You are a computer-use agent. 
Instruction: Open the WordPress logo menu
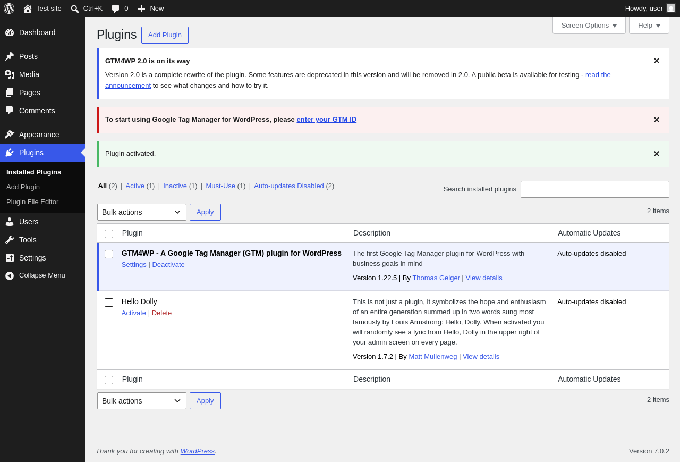[x=9, y=9]
